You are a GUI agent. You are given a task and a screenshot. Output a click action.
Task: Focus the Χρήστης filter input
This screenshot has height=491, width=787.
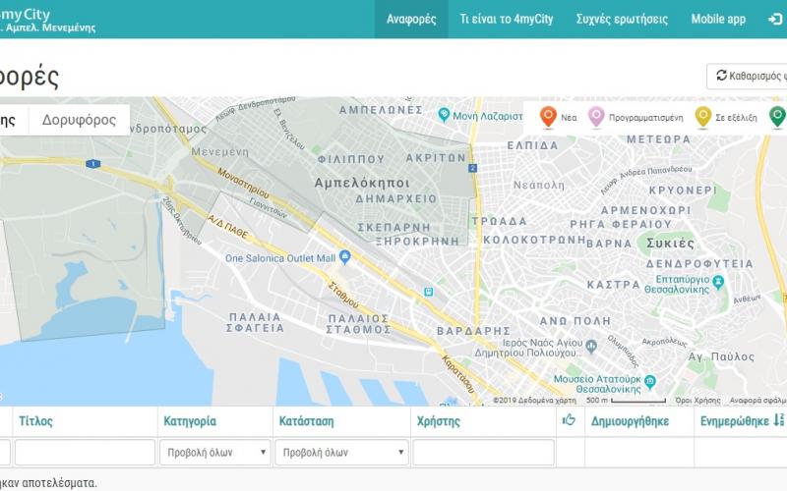click(483, 453)
